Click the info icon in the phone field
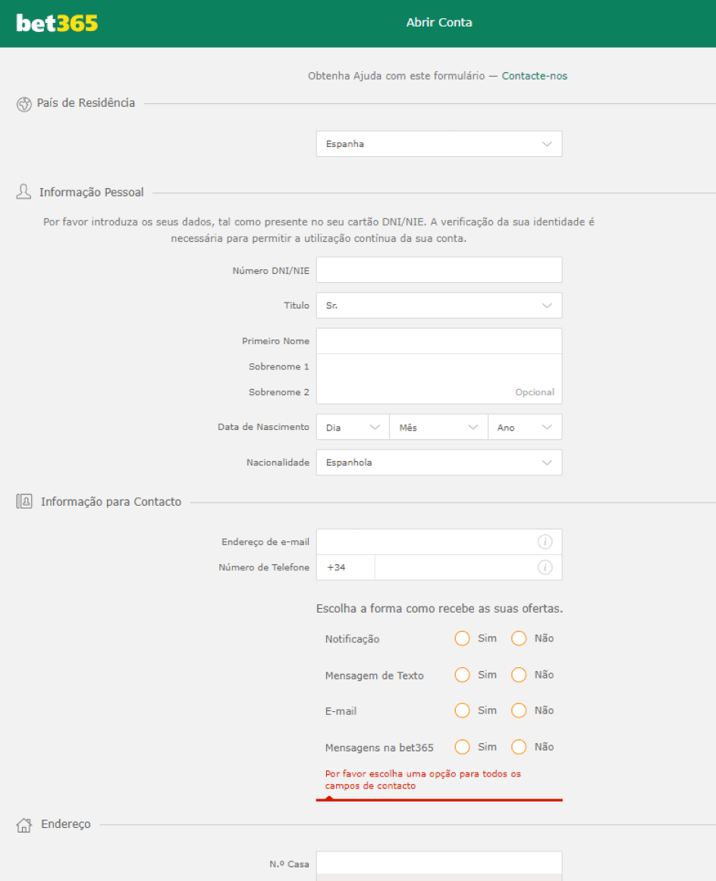 click(x=545, y=567)
